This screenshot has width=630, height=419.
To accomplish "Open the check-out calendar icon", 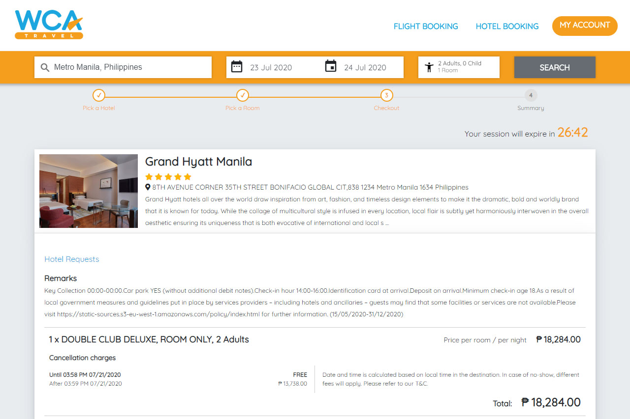I will point(331,66).
